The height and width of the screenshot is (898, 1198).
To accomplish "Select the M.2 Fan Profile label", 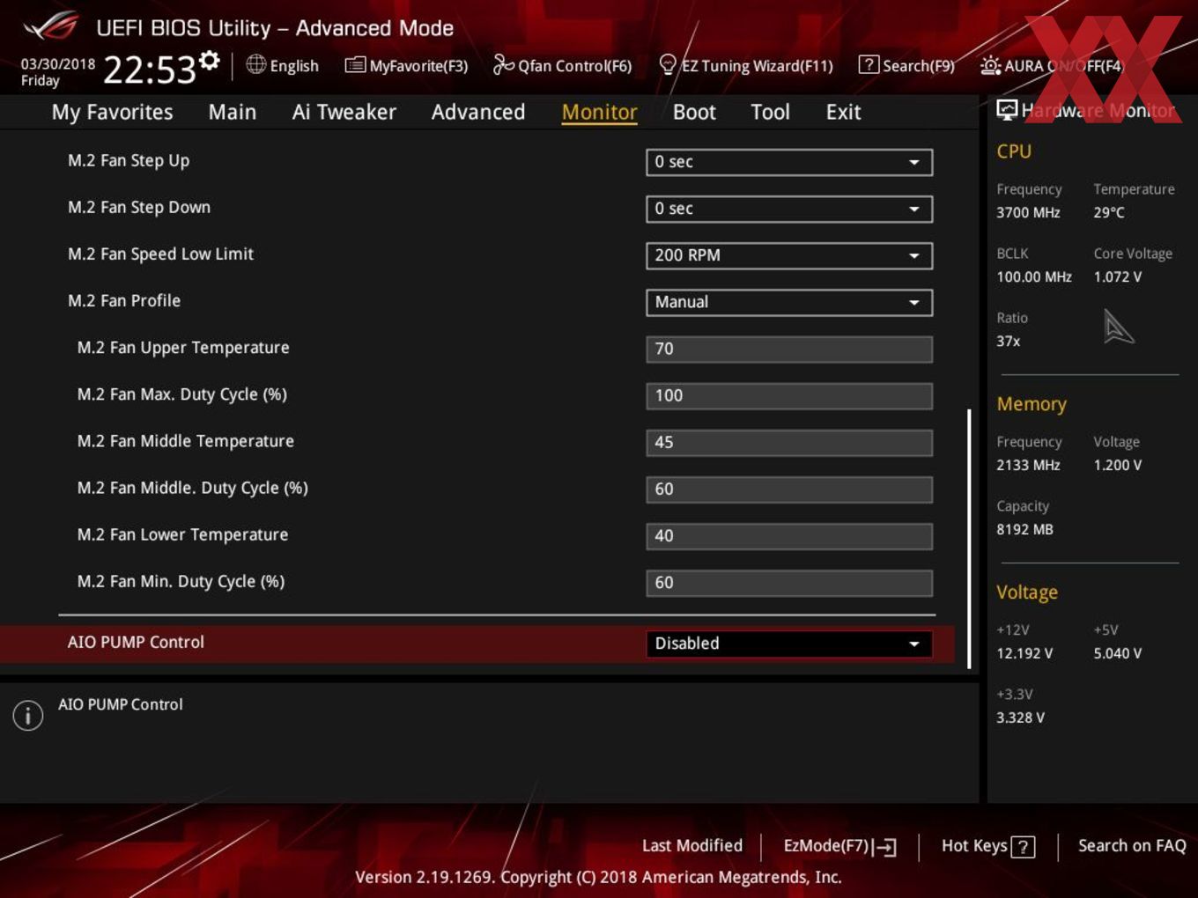I will (124, 300).
